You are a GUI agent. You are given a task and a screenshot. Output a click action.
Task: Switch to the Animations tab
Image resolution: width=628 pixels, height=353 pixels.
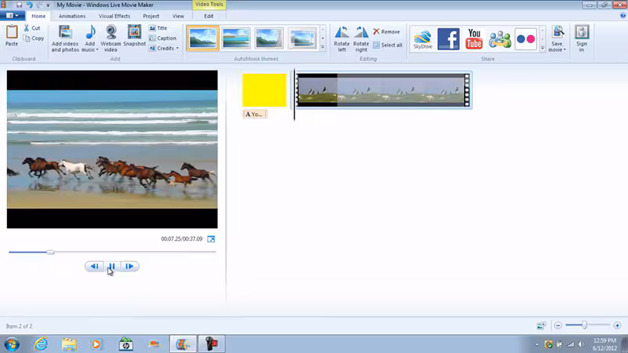pyautogui.click(x=72, y=16)
